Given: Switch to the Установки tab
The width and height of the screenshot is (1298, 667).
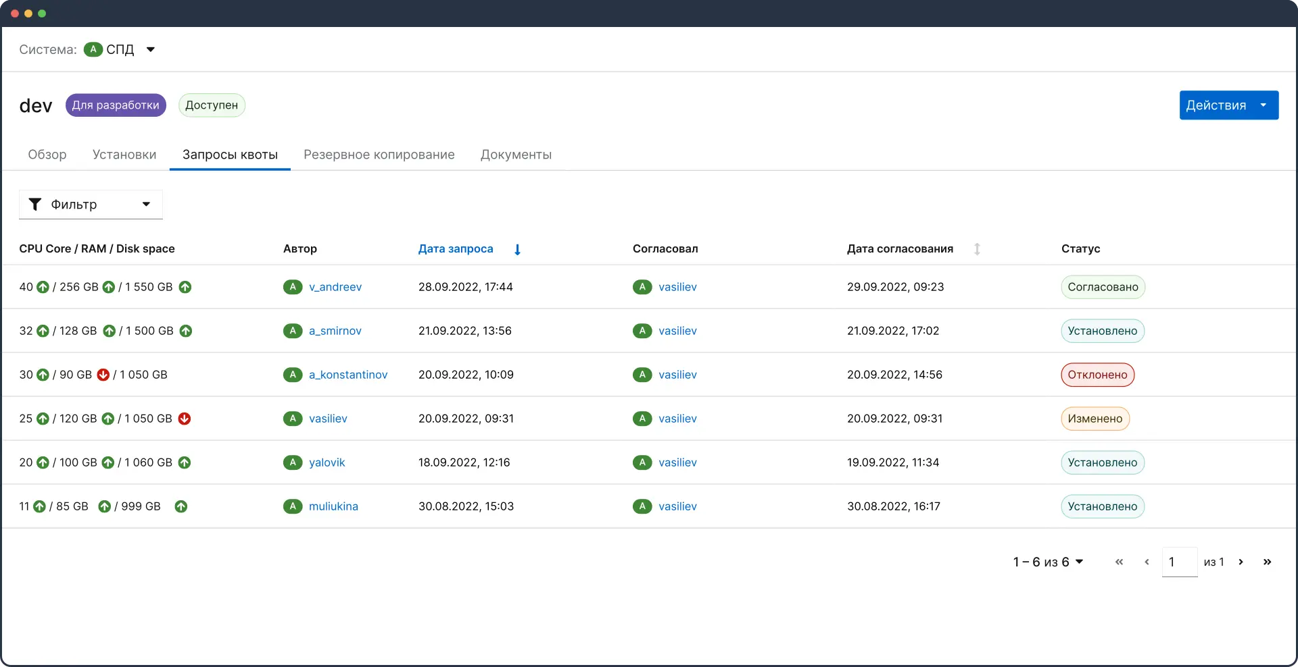Looking at the screenshot, I should point(124,155).
